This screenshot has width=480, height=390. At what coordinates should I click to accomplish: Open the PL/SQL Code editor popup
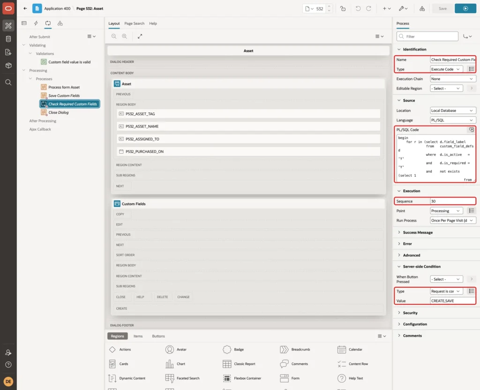pyautogui.click(x=472, y=130)
